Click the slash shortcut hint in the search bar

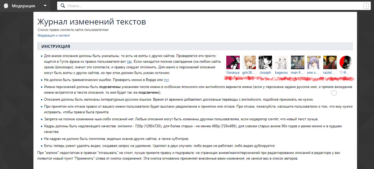pos(366,6)
